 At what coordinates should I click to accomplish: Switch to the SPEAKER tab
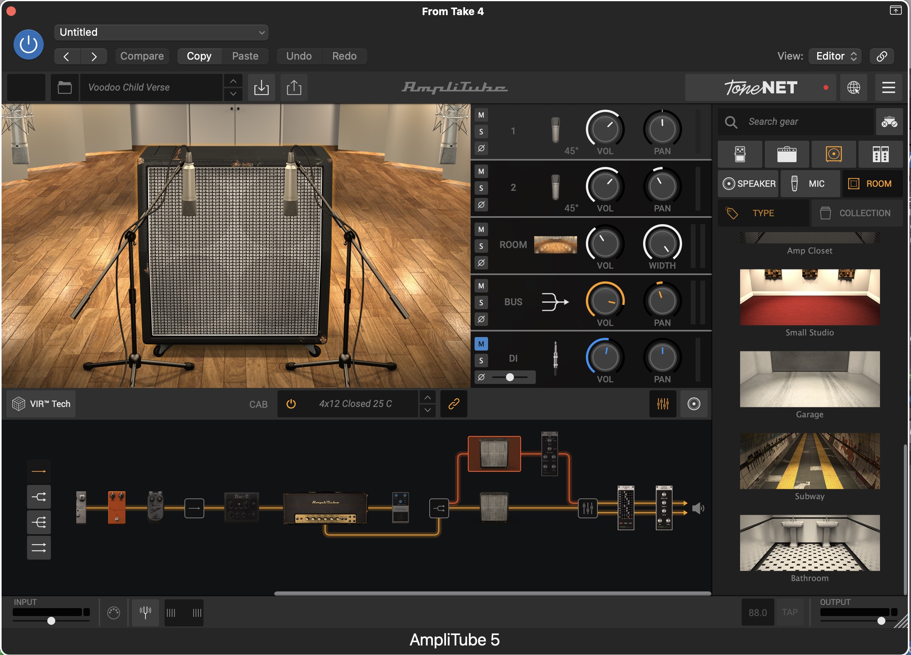point(749,184)
